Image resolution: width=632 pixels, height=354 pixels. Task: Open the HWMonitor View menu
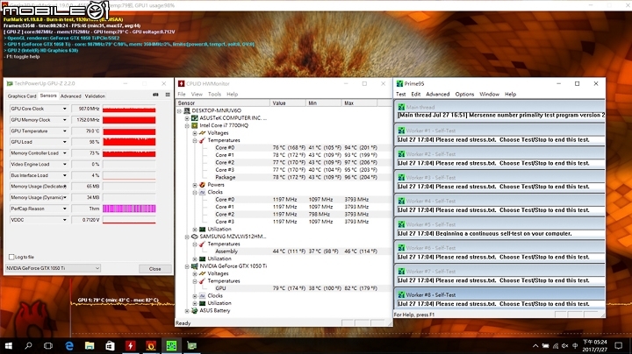pos(197,94)
